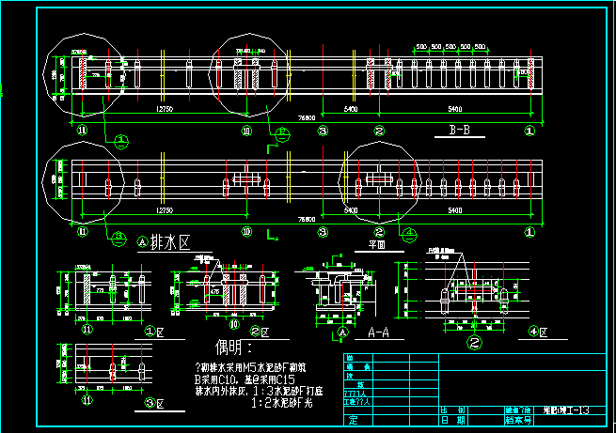Select green detail callout bubble 4

pos(408,231)
